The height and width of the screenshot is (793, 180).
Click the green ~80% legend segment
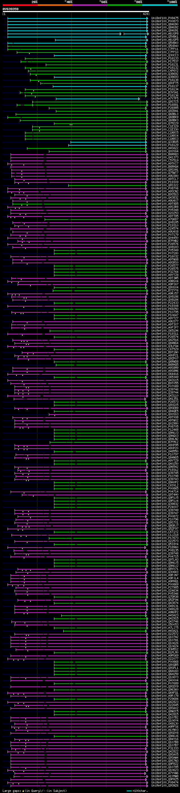point(125,5)
